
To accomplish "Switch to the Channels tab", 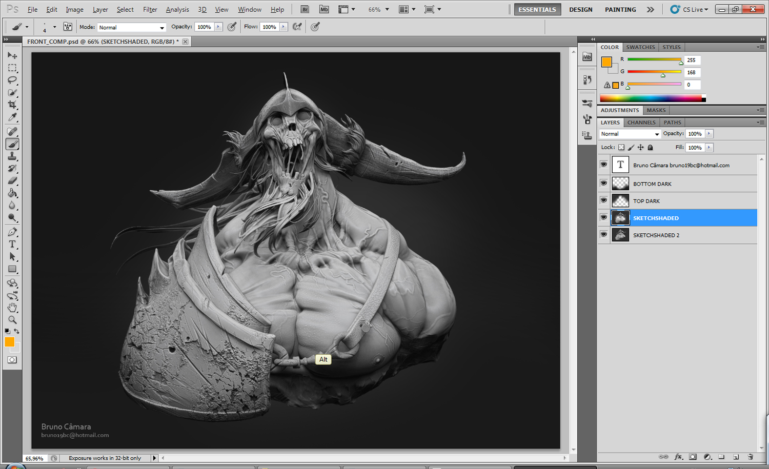I will pyautogui.click(x=641, y=123).
